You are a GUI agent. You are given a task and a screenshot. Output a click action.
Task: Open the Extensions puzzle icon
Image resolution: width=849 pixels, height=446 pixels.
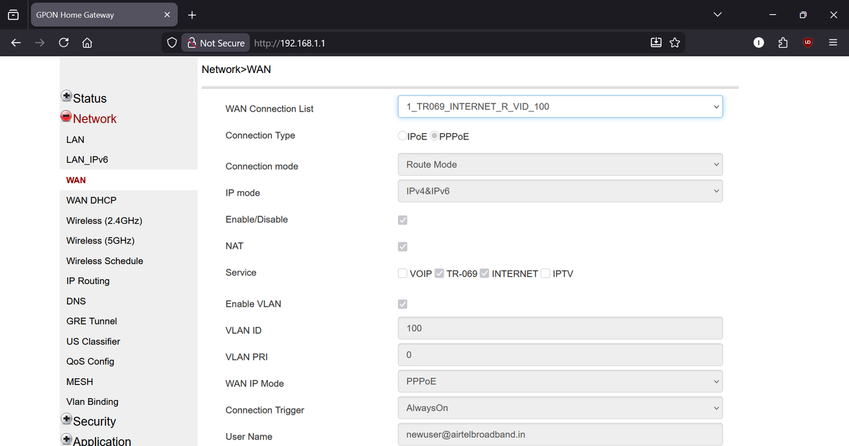coord(783,42)
